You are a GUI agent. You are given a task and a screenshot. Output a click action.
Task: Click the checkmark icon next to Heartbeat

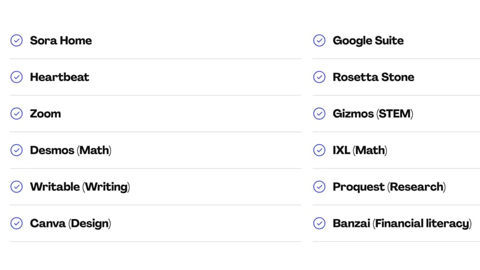pos(17,77)
